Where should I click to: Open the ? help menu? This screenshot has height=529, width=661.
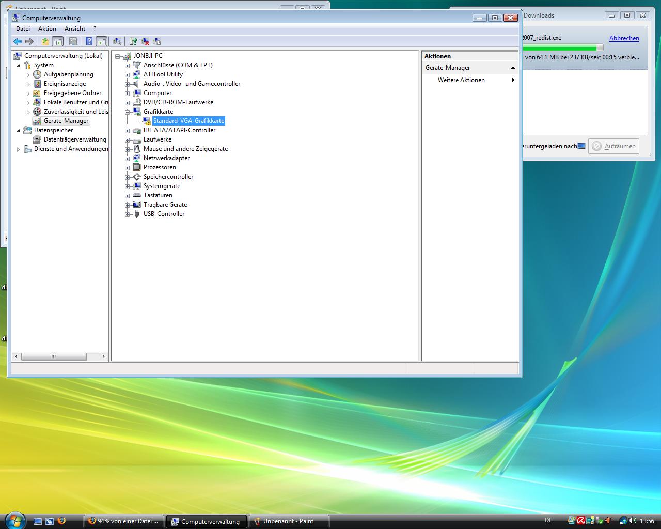pyautogui.click(x=95, y=29)
